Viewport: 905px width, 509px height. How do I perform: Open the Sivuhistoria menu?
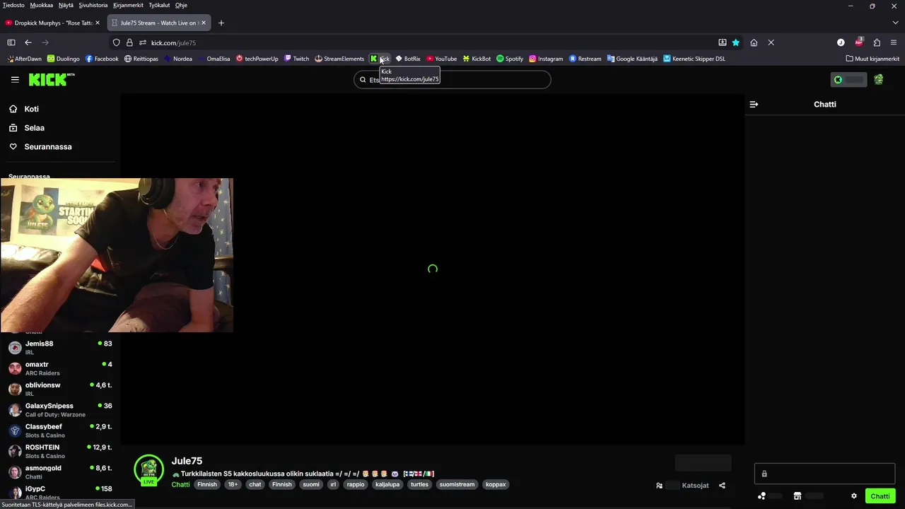point(93,5)
